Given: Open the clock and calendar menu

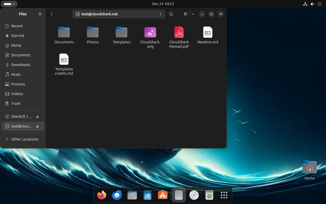Looking at the screenshot, I should (x=163, y=4).
